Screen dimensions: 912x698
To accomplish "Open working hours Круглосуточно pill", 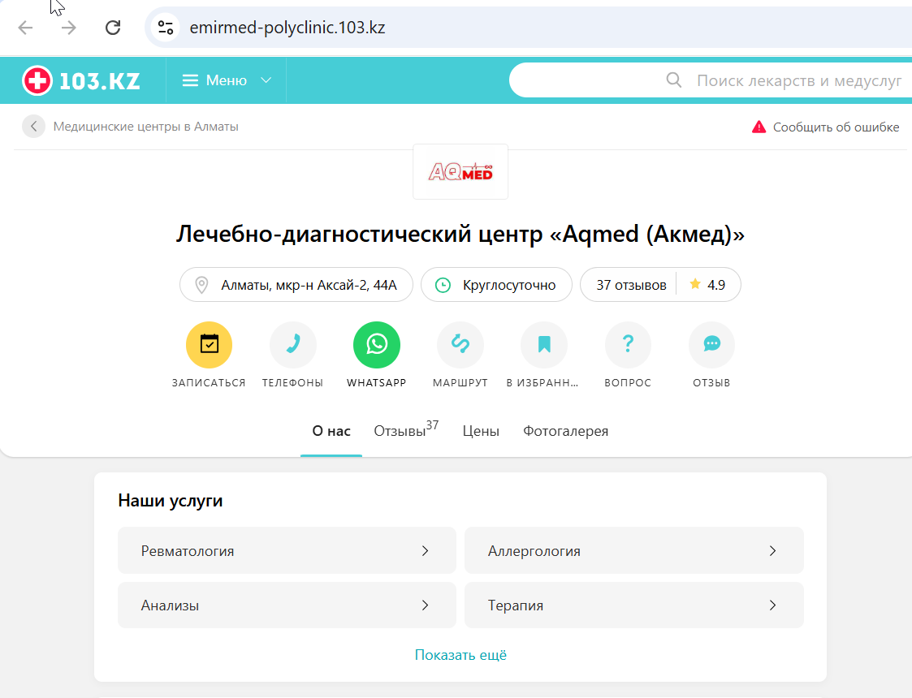I will pos(497,285).
